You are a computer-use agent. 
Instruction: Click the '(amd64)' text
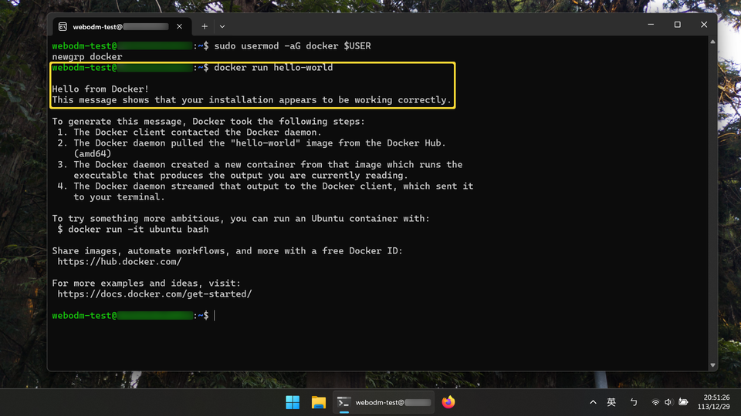(92, 154)
